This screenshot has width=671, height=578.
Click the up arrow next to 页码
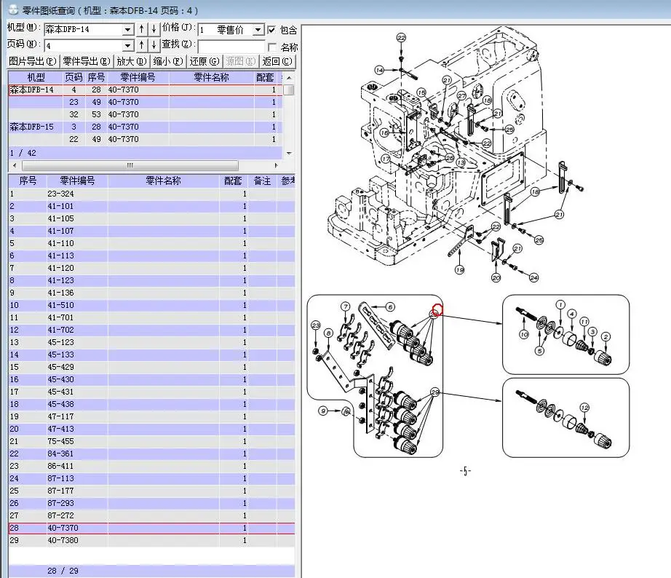coord(142,45)
